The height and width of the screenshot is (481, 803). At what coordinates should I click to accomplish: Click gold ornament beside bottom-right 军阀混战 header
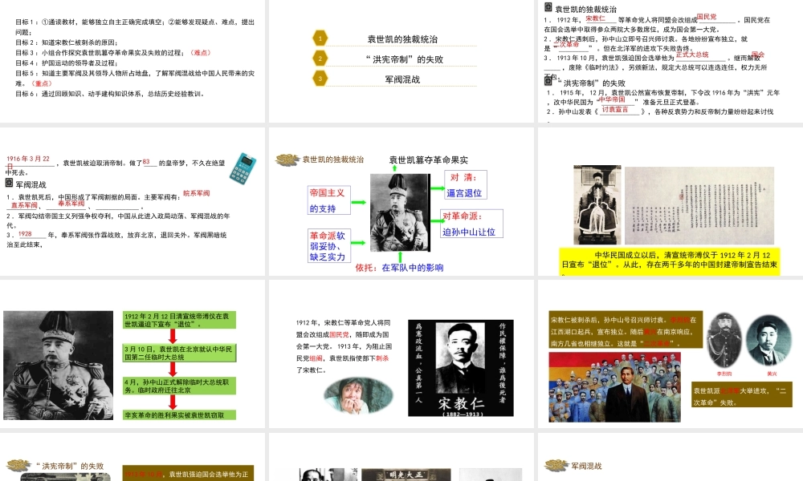[556, 465]
